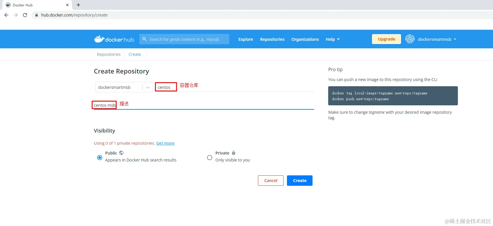Go to Repositories in the navigation bar
The image size is (493, 226).
(272, 39)
